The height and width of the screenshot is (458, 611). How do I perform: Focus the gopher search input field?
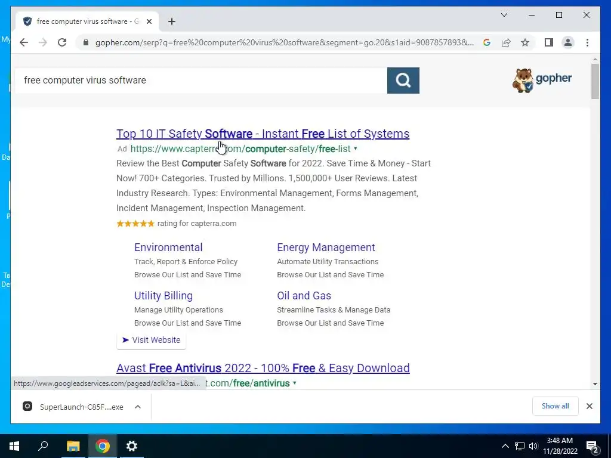coord(201,81)
